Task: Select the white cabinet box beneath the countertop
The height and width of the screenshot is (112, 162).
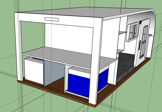Action: [34, 71]
